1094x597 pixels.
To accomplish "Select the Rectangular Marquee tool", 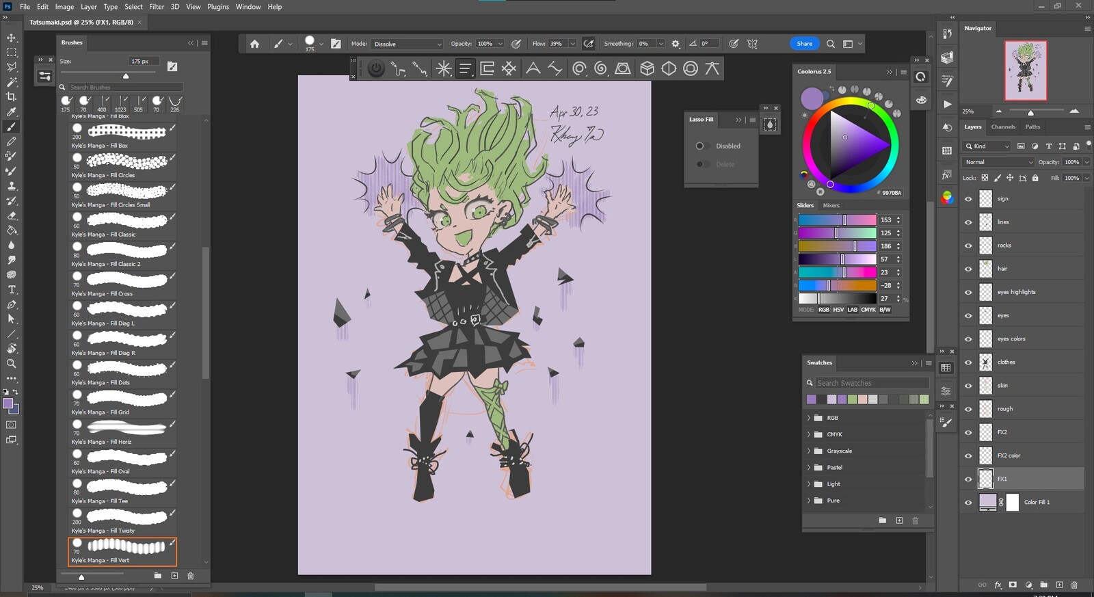I will 11,52.
